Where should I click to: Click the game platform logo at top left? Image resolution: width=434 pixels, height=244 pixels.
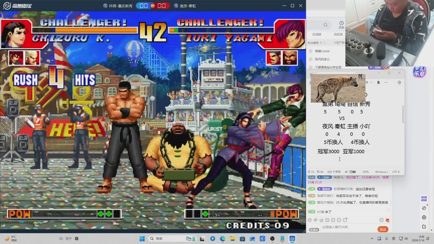(x=18, y=5)
